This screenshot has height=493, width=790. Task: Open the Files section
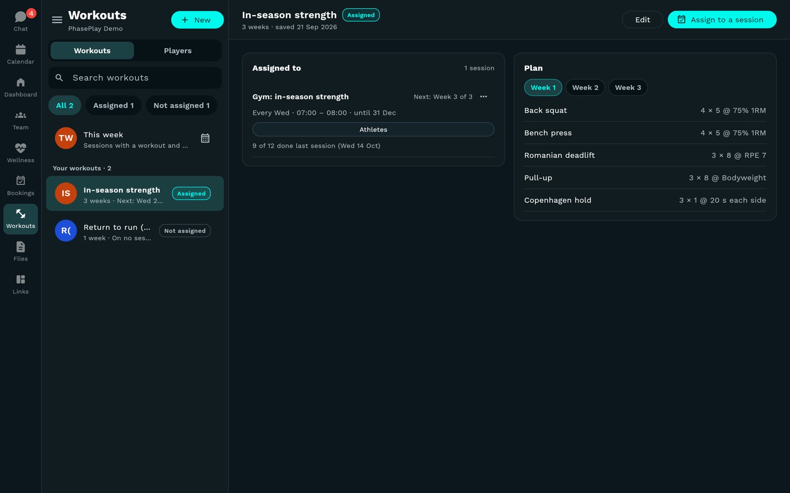21,251
